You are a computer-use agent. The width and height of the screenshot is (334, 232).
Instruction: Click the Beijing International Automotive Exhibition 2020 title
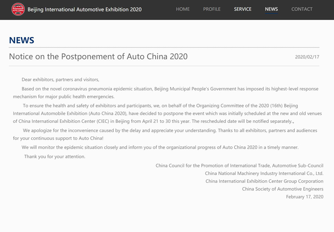(x=85, y=10)
